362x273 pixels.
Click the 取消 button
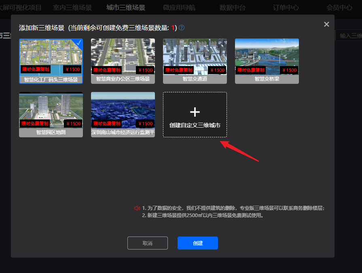[148, 243]
